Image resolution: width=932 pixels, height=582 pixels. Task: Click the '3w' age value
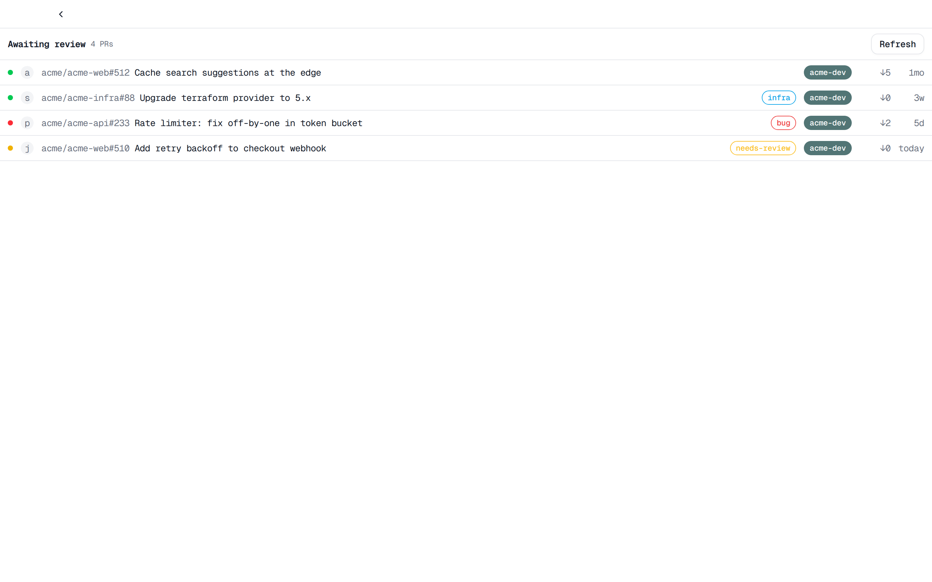tap(919, 98)
